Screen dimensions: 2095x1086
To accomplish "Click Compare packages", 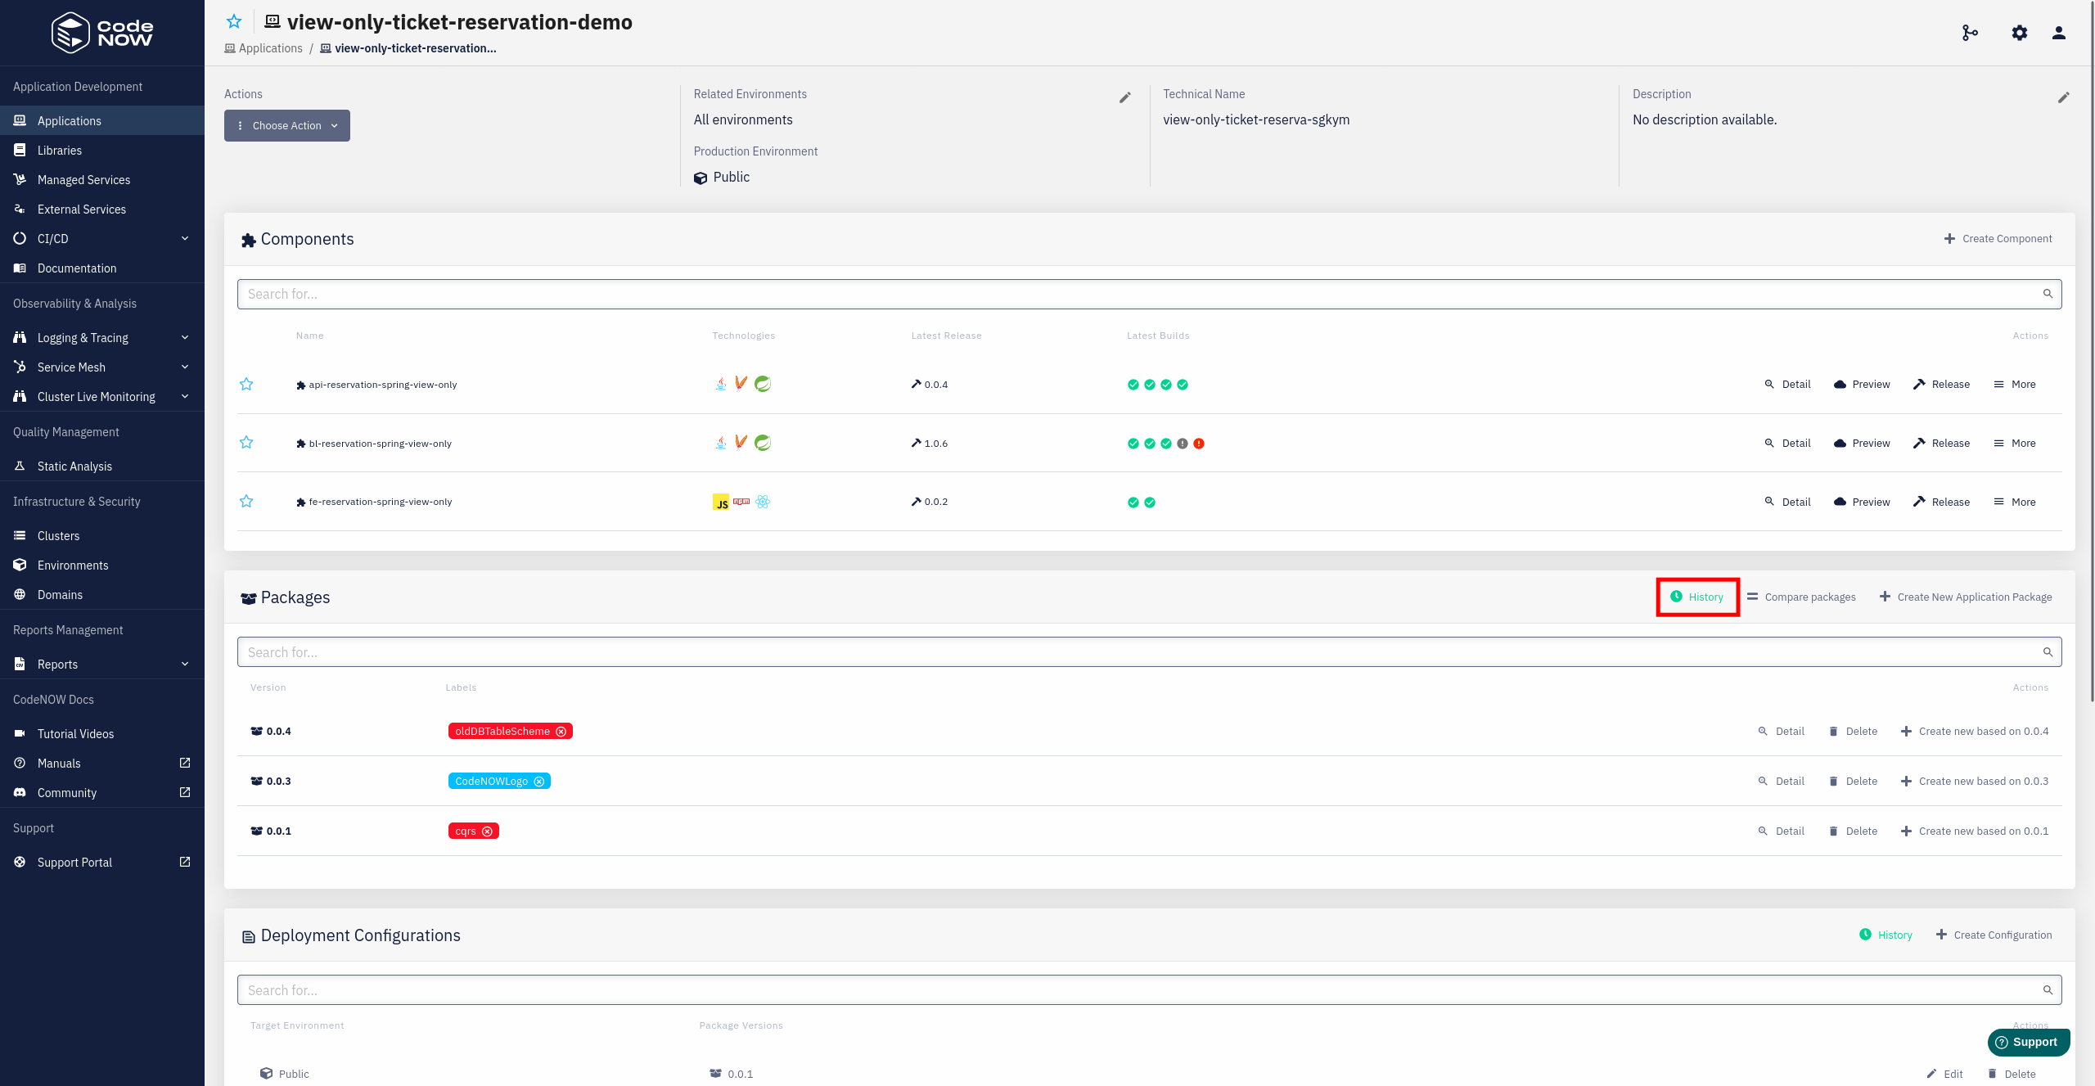I will pos(1801,597).
